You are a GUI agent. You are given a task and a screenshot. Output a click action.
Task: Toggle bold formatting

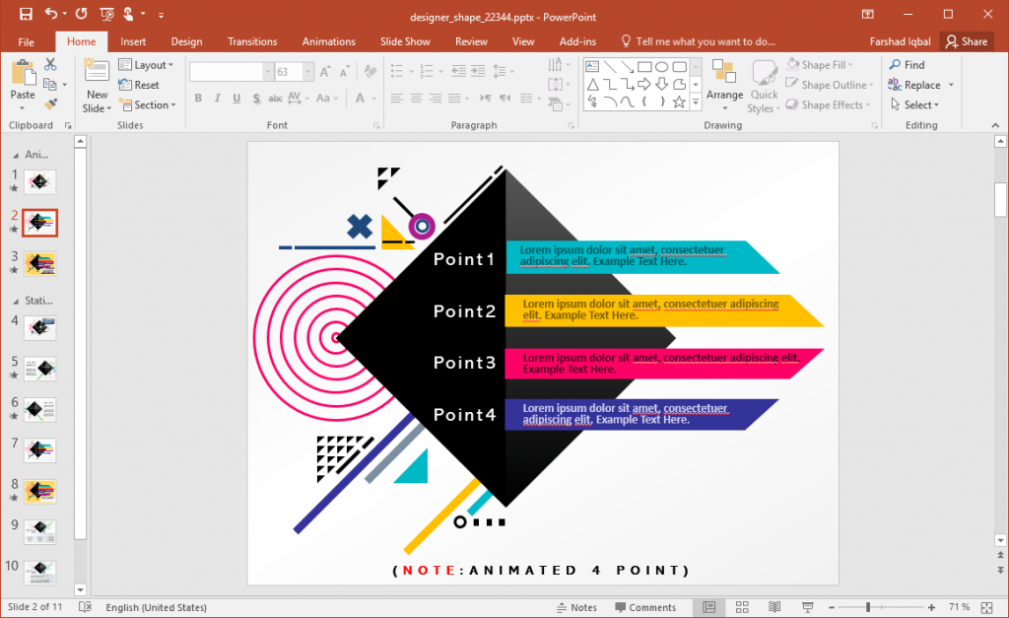(198, 99)
